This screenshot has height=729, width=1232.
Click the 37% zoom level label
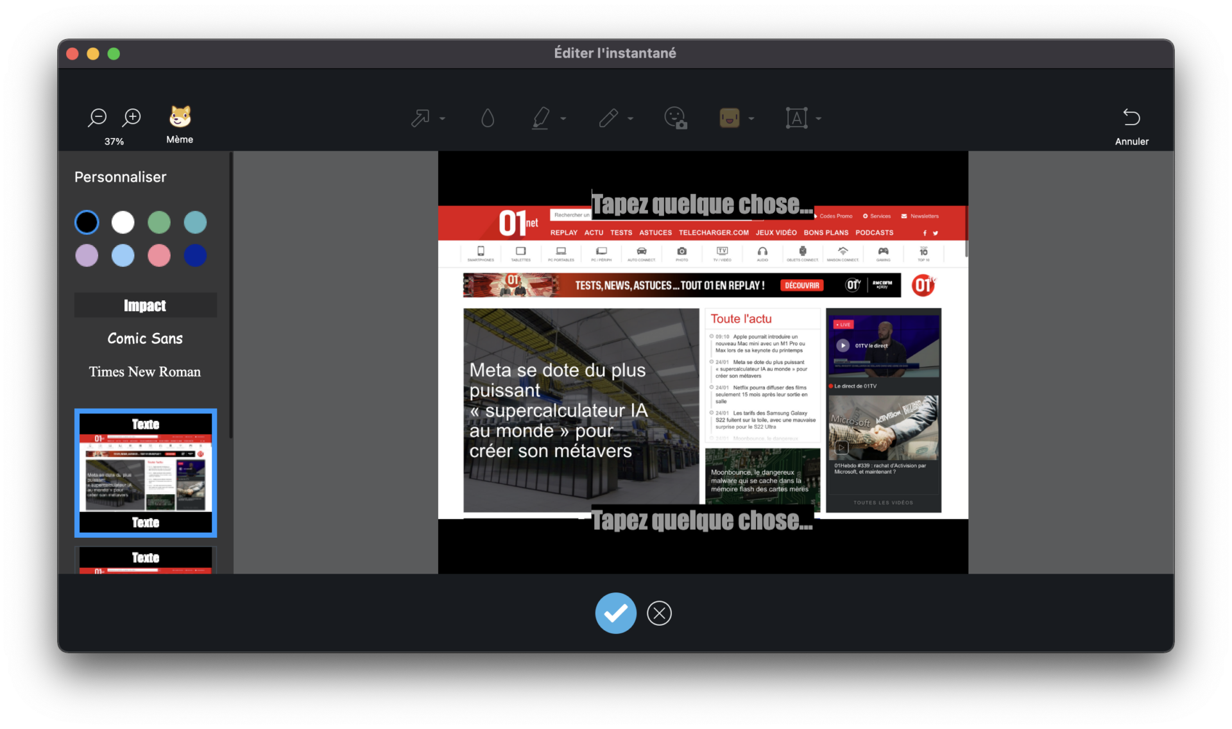(114, 141)
